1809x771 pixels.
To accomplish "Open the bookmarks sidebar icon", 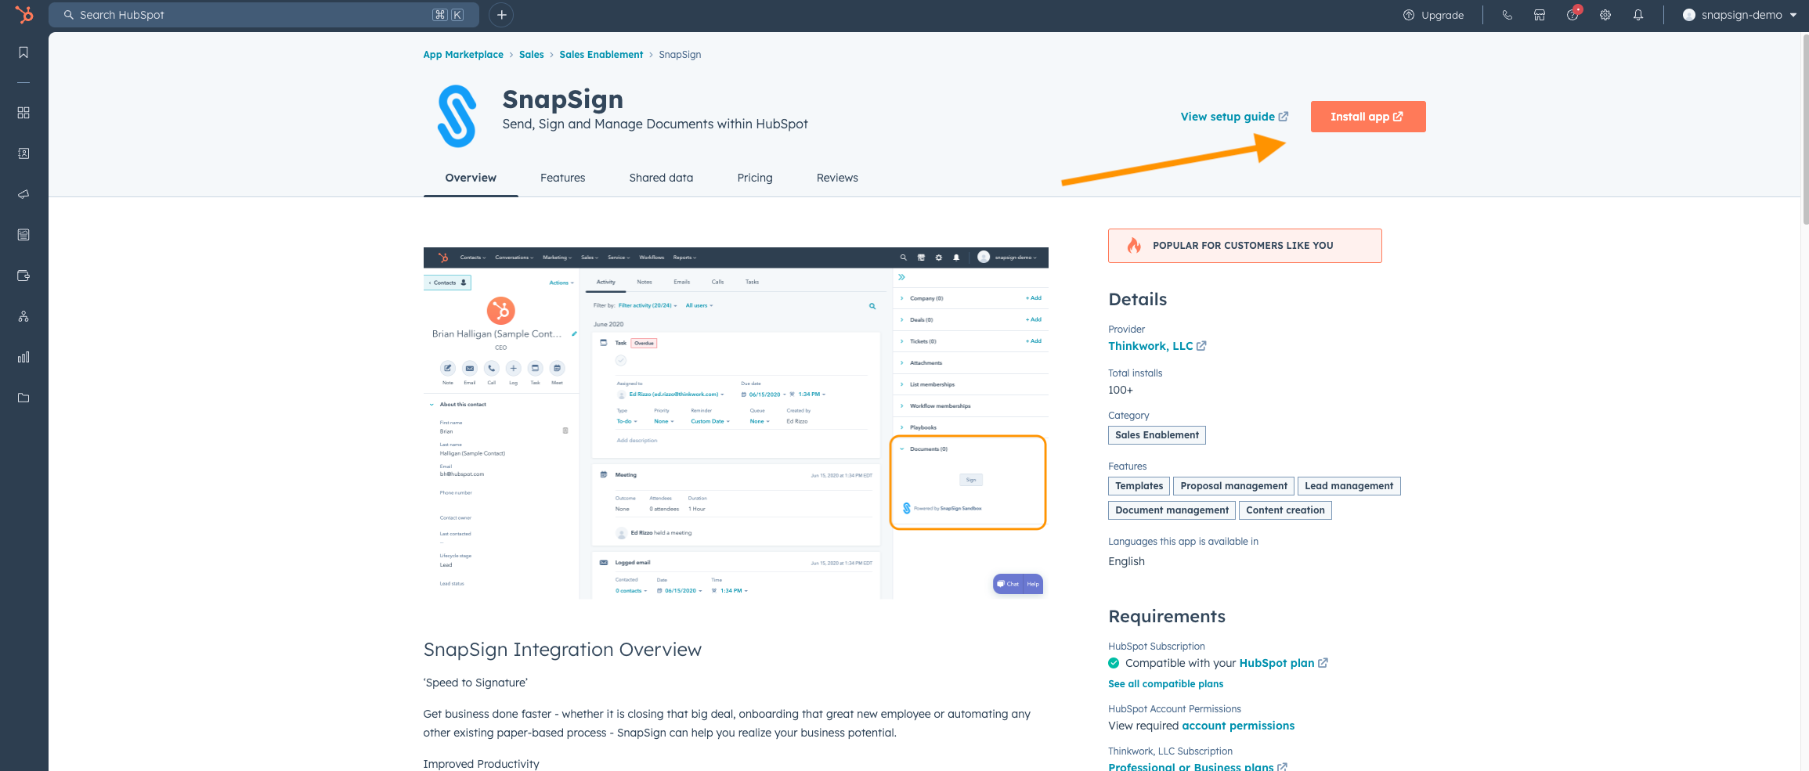I will click(23, 52).
